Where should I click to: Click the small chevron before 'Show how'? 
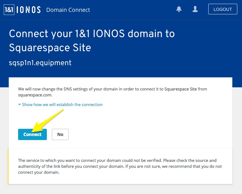click(19, 105)
